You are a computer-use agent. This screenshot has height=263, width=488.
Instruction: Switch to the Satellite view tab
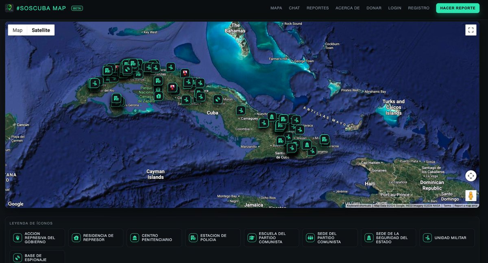[x=41, y=30]
